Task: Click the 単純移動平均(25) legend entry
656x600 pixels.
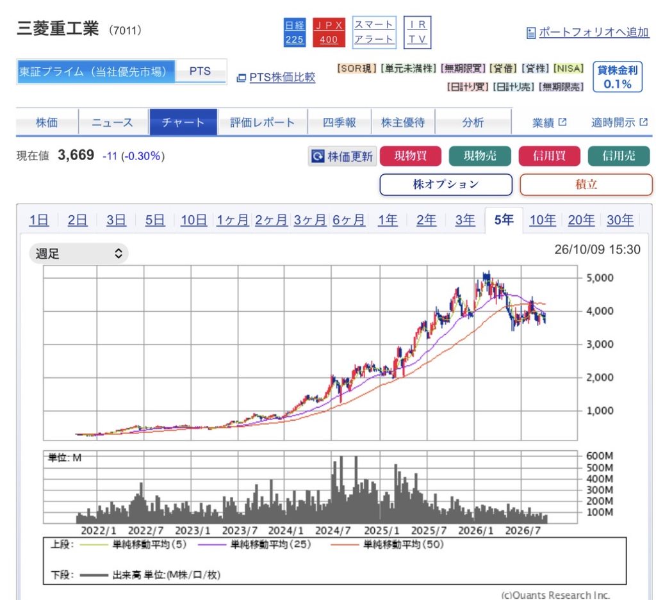Action: tap(254, 544)
